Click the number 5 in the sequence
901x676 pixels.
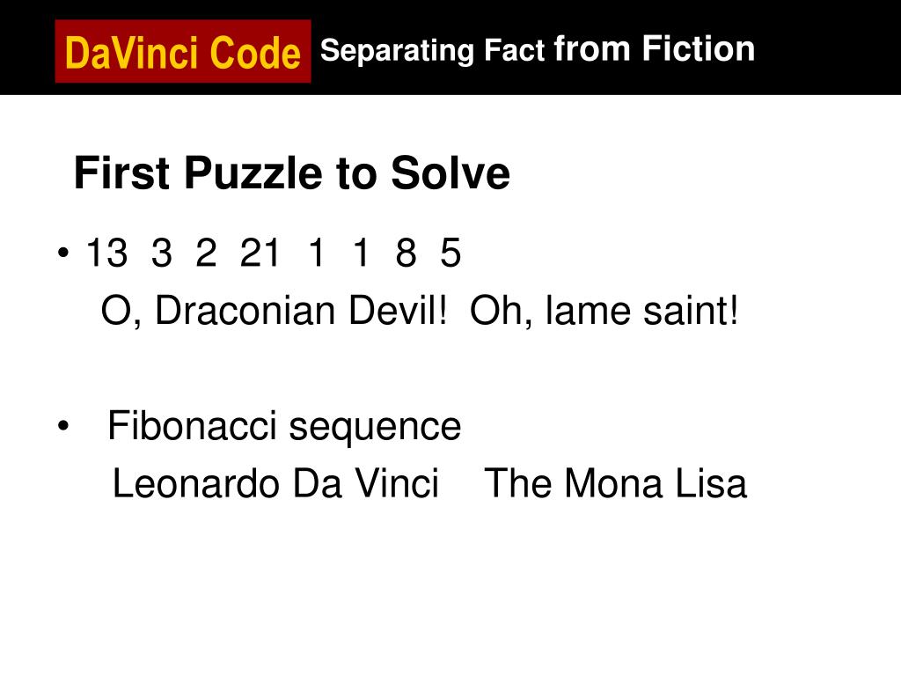450,253
